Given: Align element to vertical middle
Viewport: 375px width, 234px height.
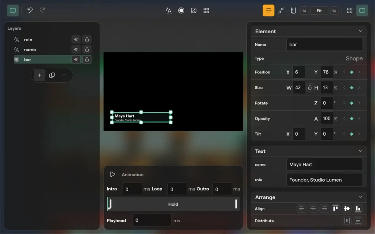Looking at the screenshot, I should [346, 209].
